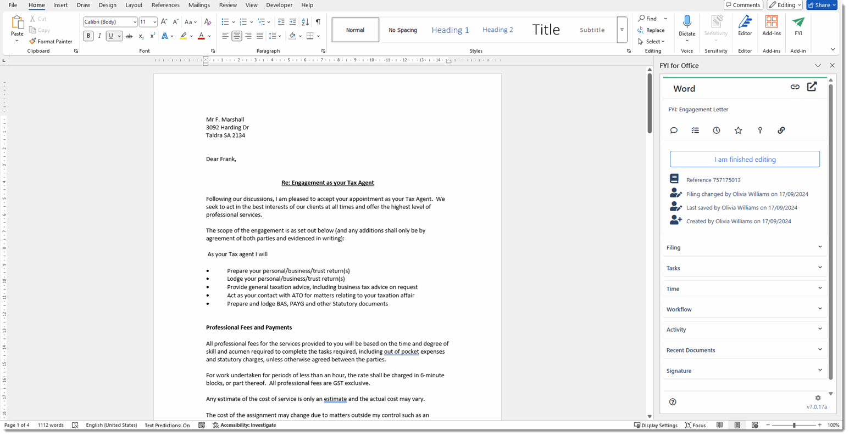Open document in FYI external link icon
The height and width of the screenshot is (436, 849).
coord(812,87)
